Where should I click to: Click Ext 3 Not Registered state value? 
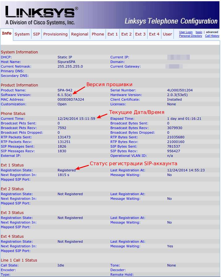point(70,218)
